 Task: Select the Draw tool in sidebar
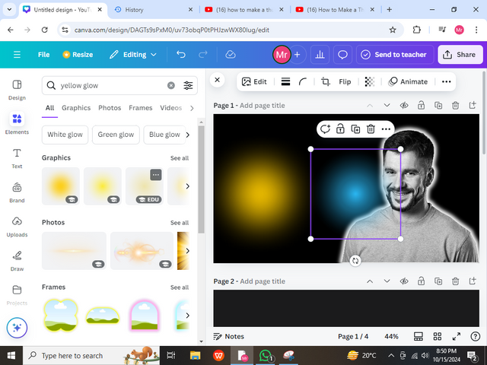click(x=17, y=260)
